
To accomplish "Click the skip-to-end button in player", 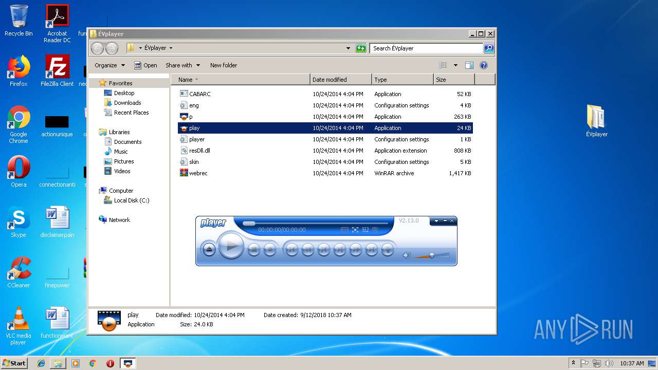I will coord(372,249).
